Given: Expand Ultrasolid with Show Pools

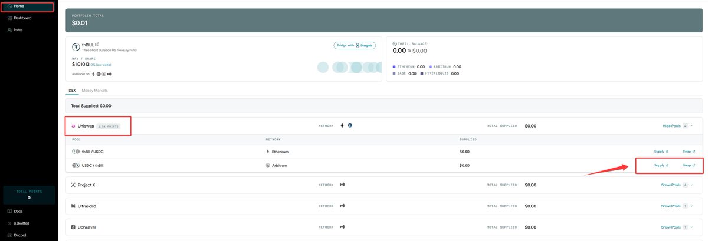Looking at the screenshot, I should [x=671, y=206].
